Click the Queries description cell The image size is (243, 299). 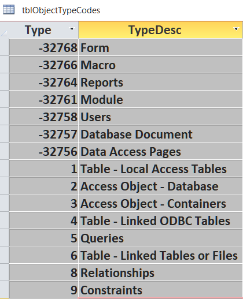pos(160,238)
